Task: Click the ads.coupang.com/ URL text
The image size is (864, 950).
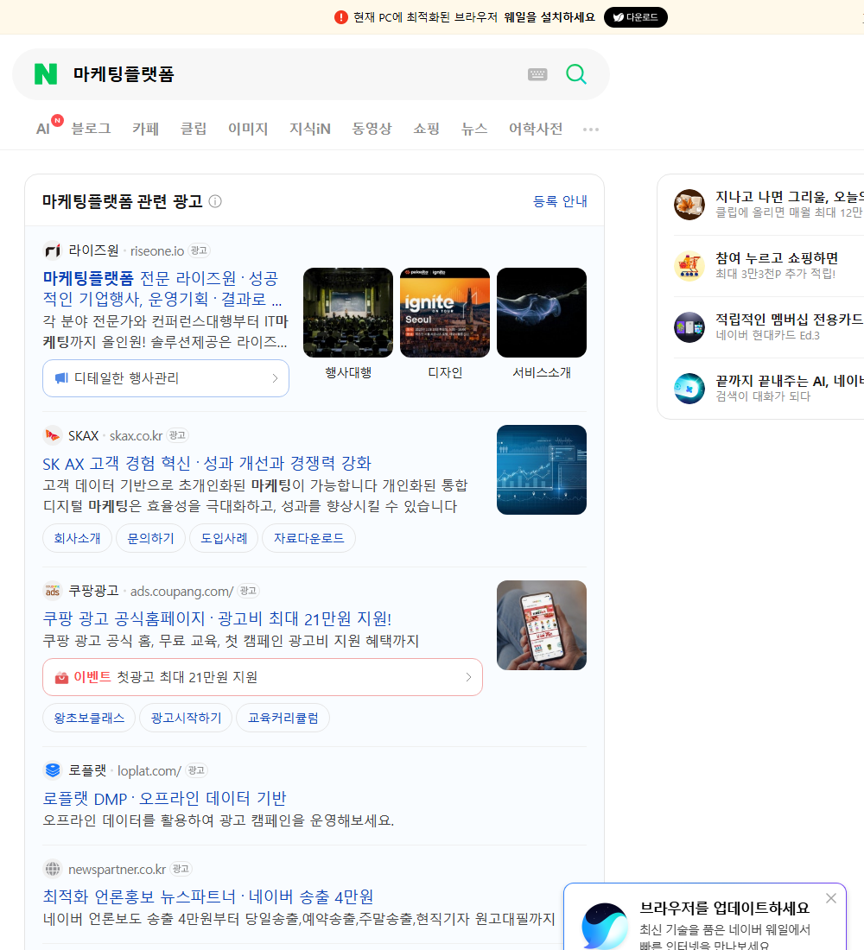Action: tap(182, 591)
